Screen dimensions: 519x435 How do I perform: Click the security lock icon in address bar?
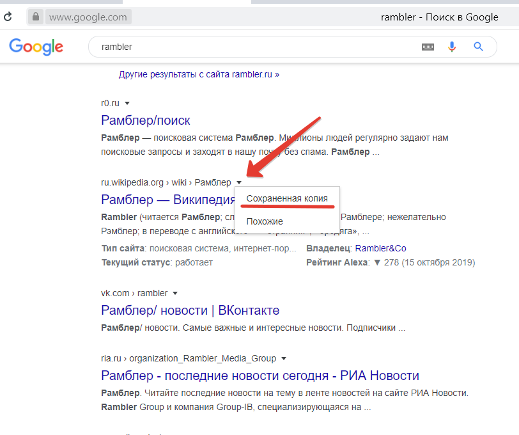[x=35, y=17]
